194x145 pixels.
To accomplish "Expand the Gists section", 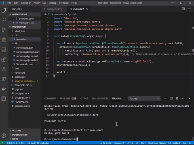I will click(x=25, y=139).
